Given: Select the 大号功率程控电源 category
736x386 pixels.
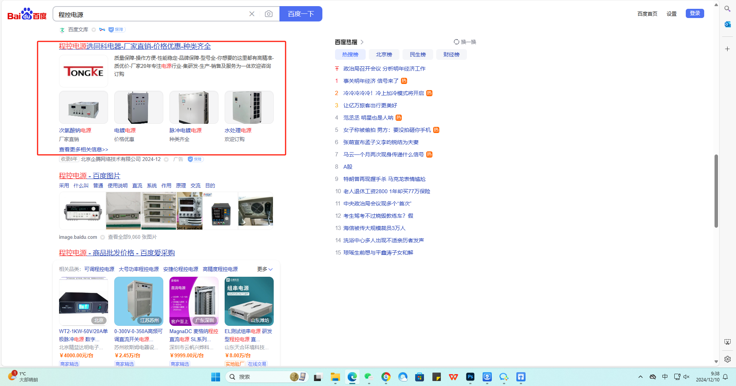Looking at the screenshot, I should coord(139,269).
